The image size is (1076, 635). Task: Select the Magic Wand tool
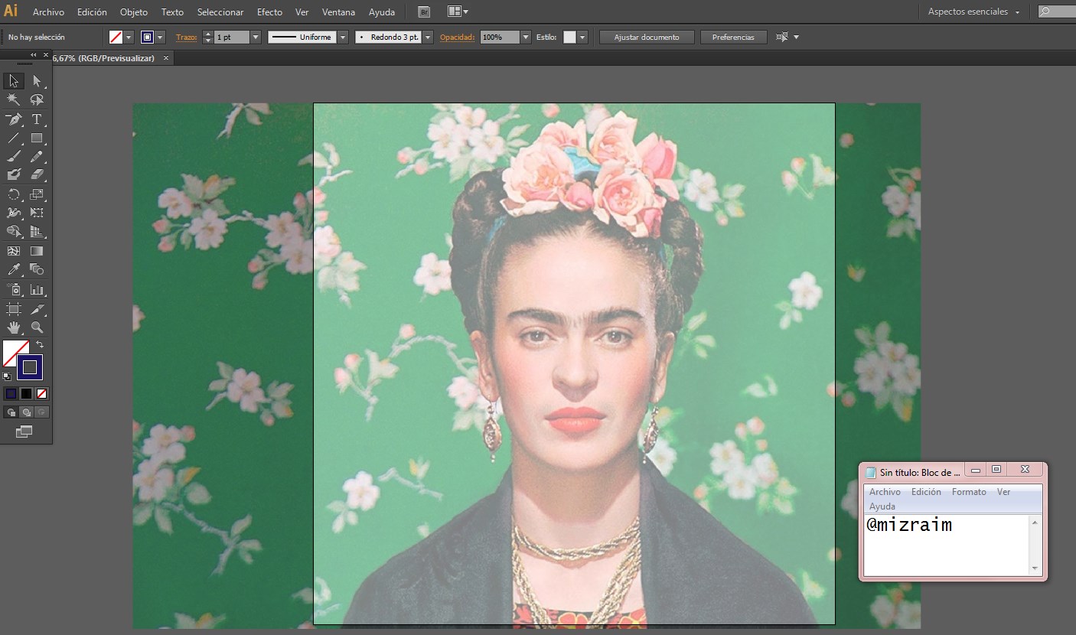click(x=13, y=99)
